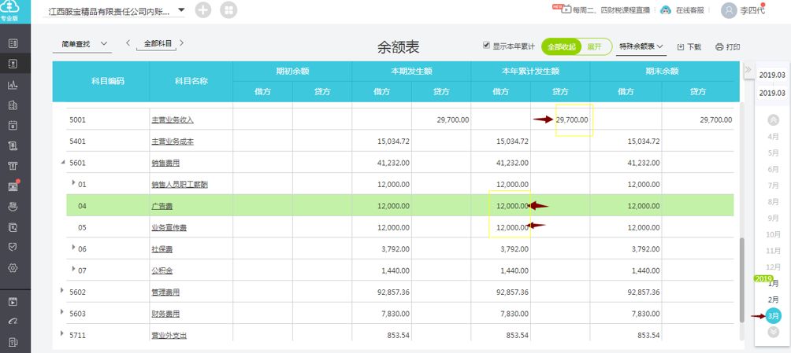Open the four-squares grid icon in header
Viewport: 791px width, 353px height.
pos(228,10)
